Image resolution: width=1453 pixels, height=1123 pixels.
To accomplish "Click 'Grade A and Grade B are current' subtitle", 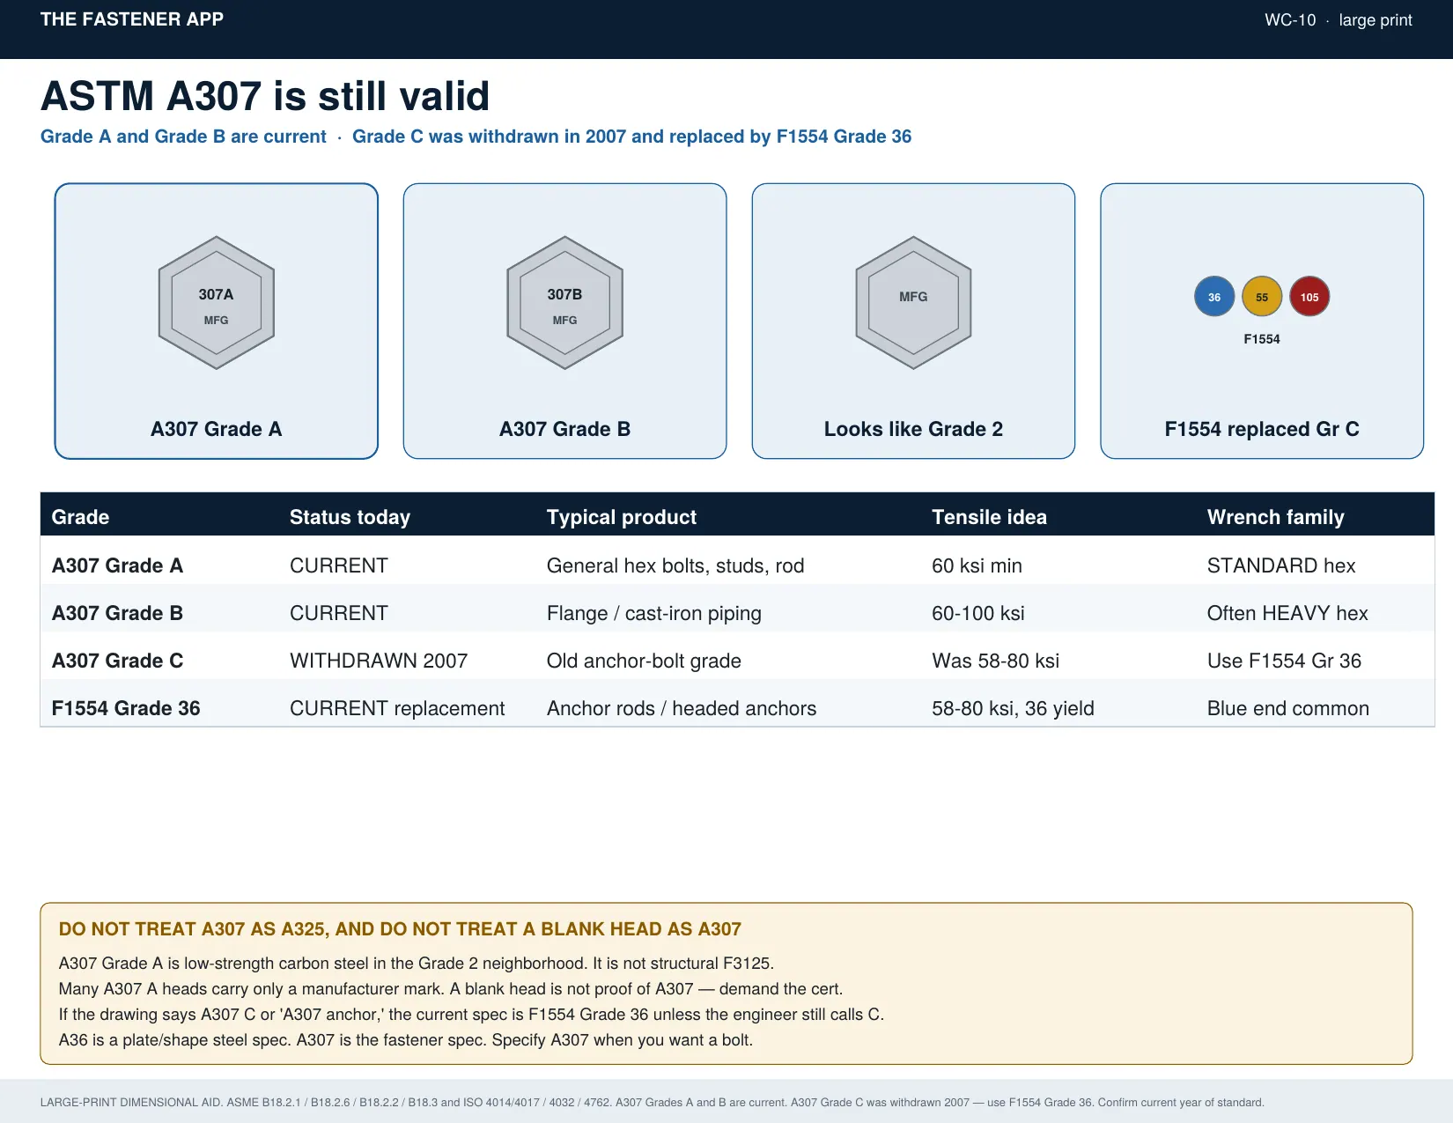I will 183,137.
